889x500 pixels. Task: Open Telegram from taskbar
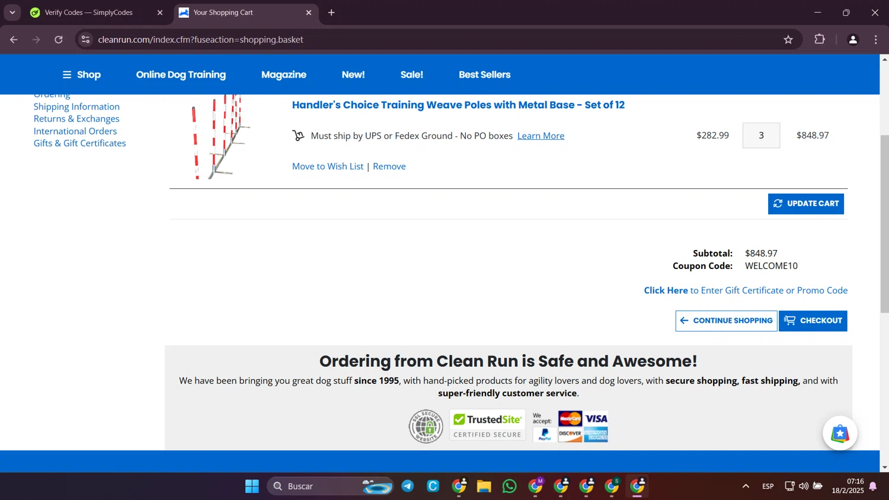(x=408, y=486)
